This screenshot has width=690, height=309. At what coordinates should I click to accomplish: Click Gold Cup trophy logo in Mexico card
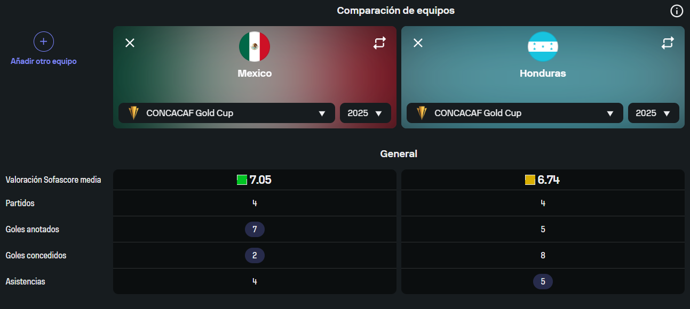pyautogui.click(x=133, y=113)
